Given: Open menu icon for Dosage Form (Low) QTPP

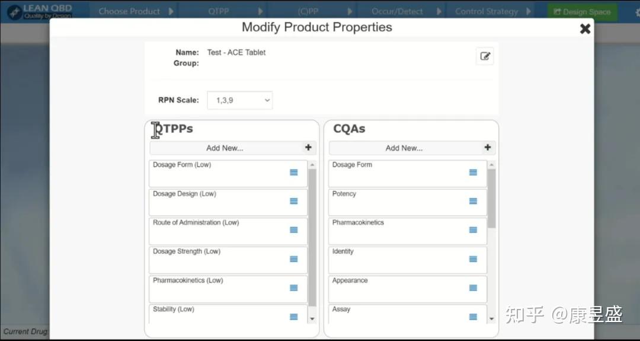Looking at the screenshot, I should coord(294,173).
